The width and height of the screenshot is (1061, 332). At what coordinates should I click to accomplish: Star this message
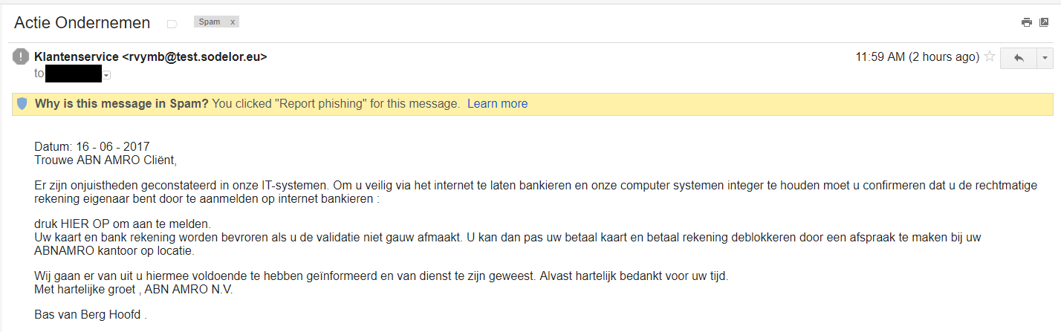point(990,56)
